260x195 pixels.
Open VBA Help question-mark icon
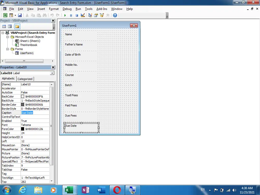[x=115, y=15]
